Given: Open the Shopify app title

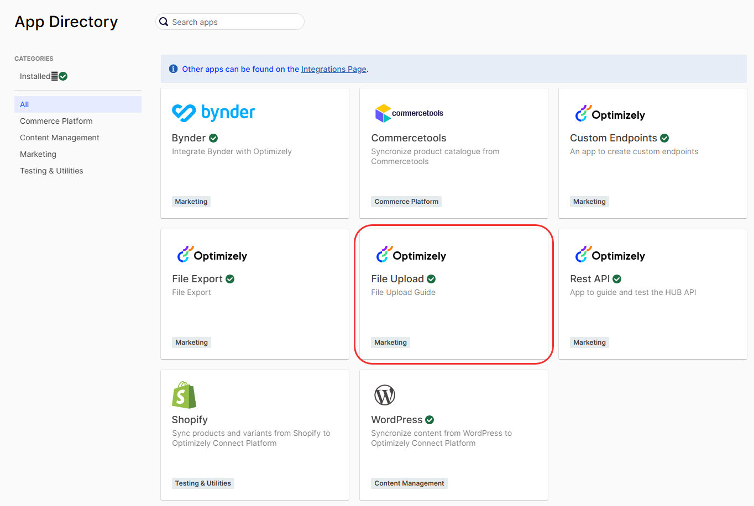Looking at the screenshot, I should tap(190, 420).
